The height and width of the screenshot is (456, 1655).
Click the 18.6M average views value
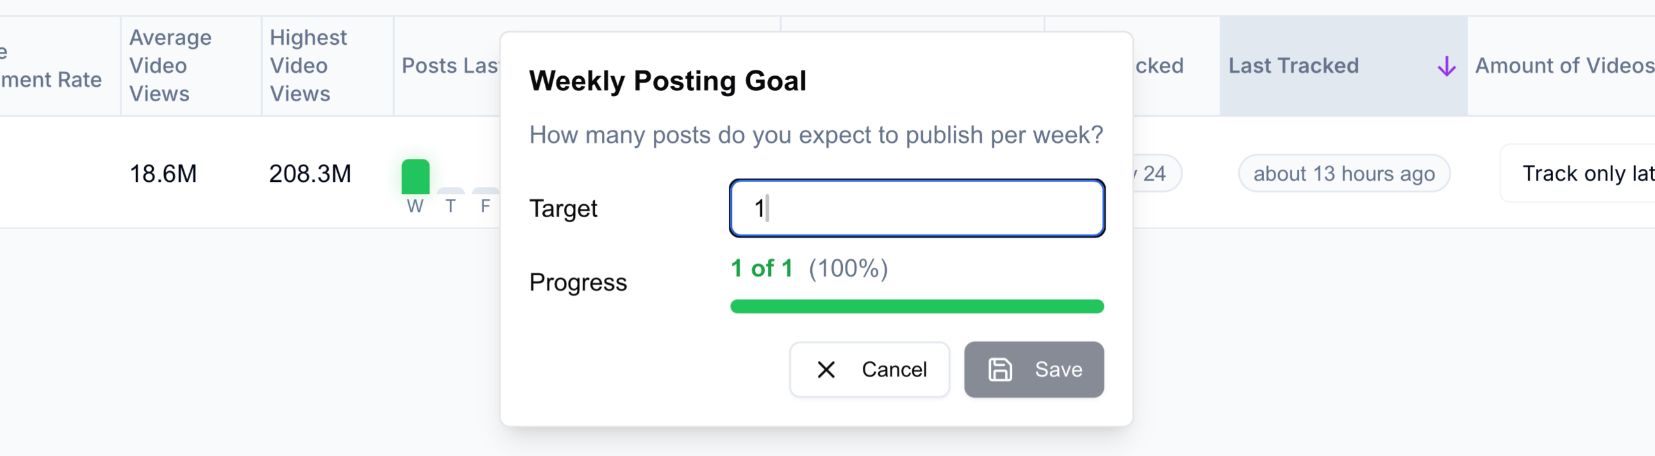coord(163,174)
